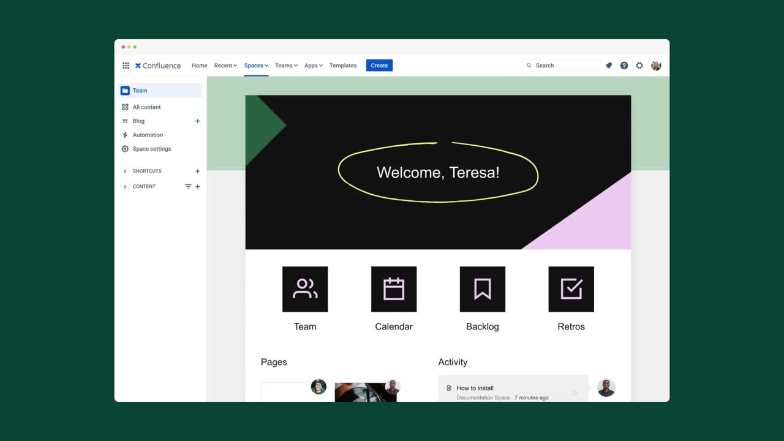Open the app switcher grid icon
Screen dimensions: 784x441
tap(126, 65)
